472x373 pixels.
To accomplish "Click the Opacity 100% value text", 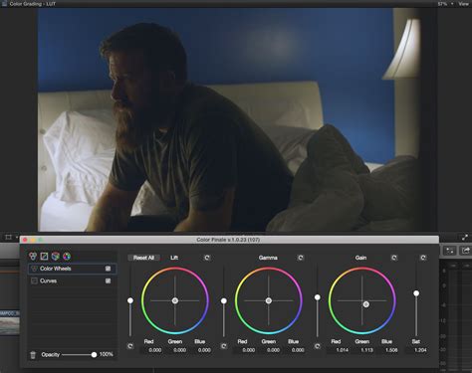I will pyautogui.click(x=107, y=354).
